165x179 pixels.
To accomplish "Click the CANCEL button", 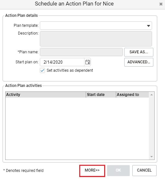I will (144, 171).
